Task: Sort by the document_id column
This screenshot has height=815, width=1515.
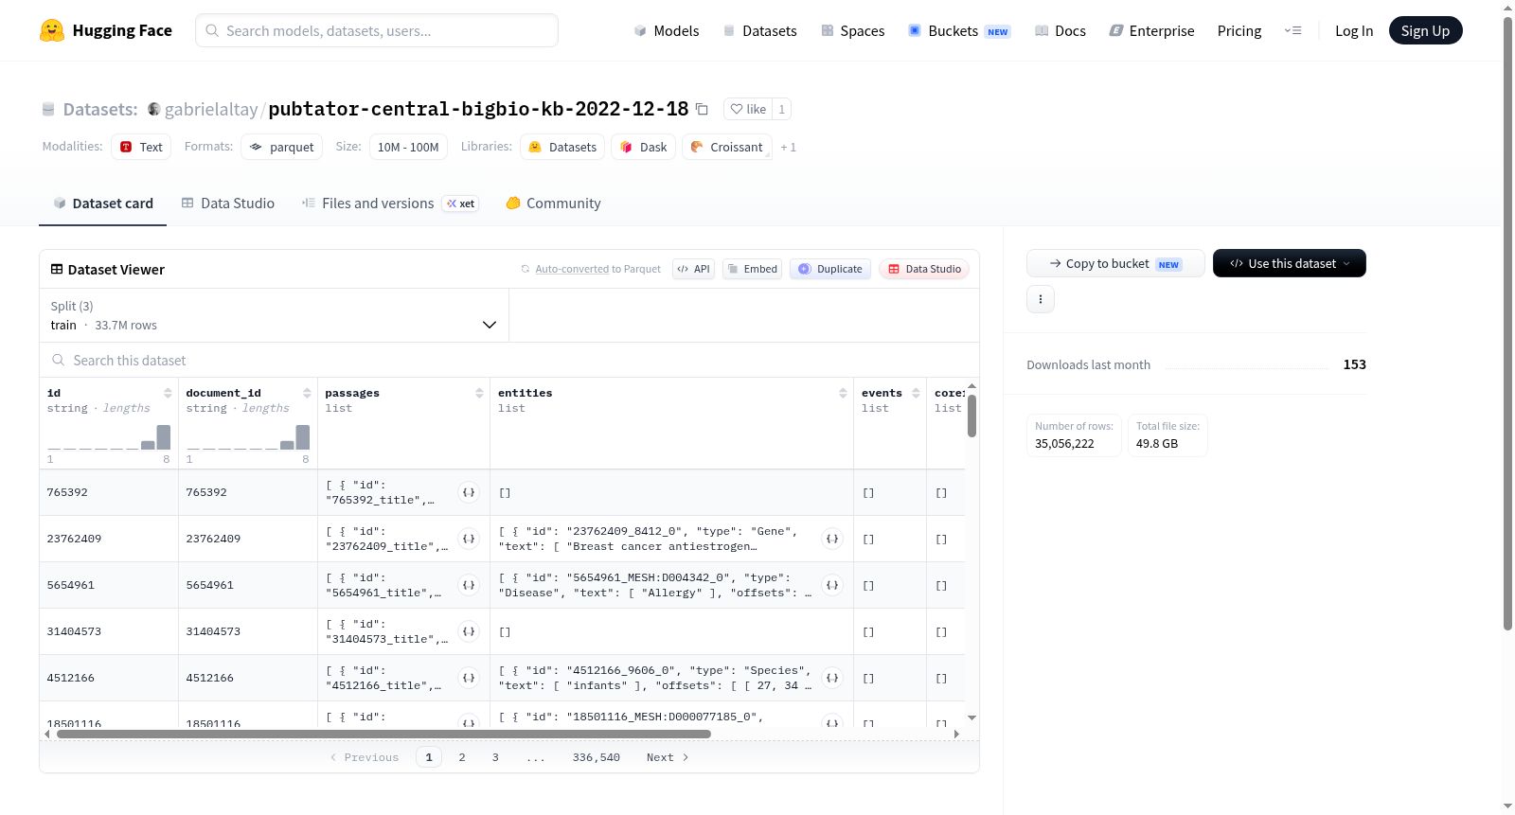Action: pos(307,393)
